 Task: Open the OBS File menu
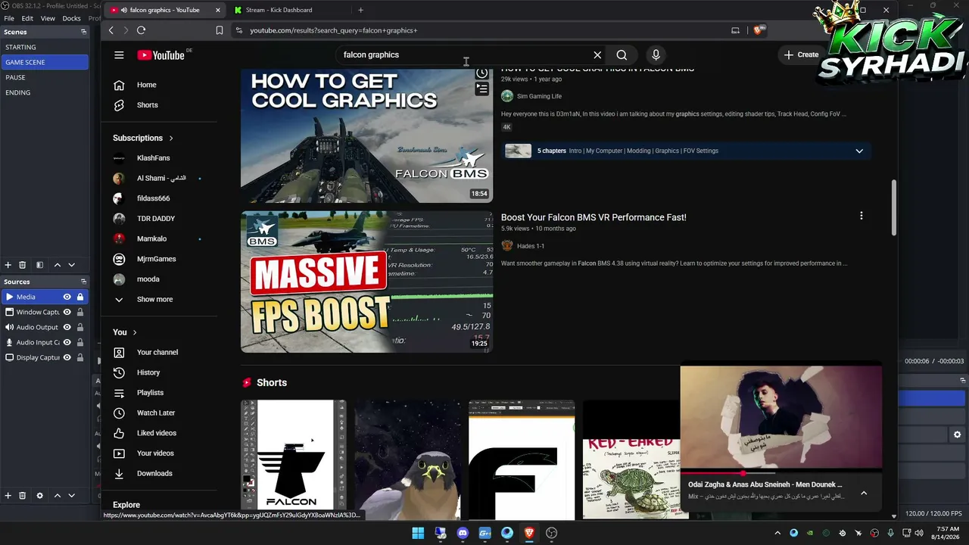point(9,18)
